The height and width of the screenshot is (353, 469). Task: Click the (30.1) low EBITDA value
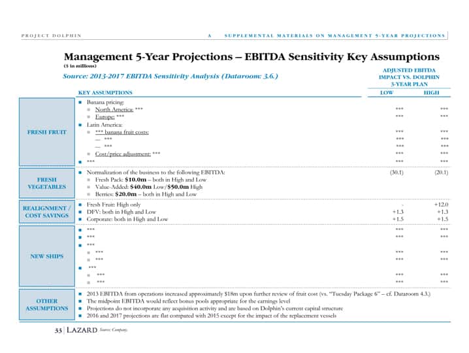(x=396, y=173)
